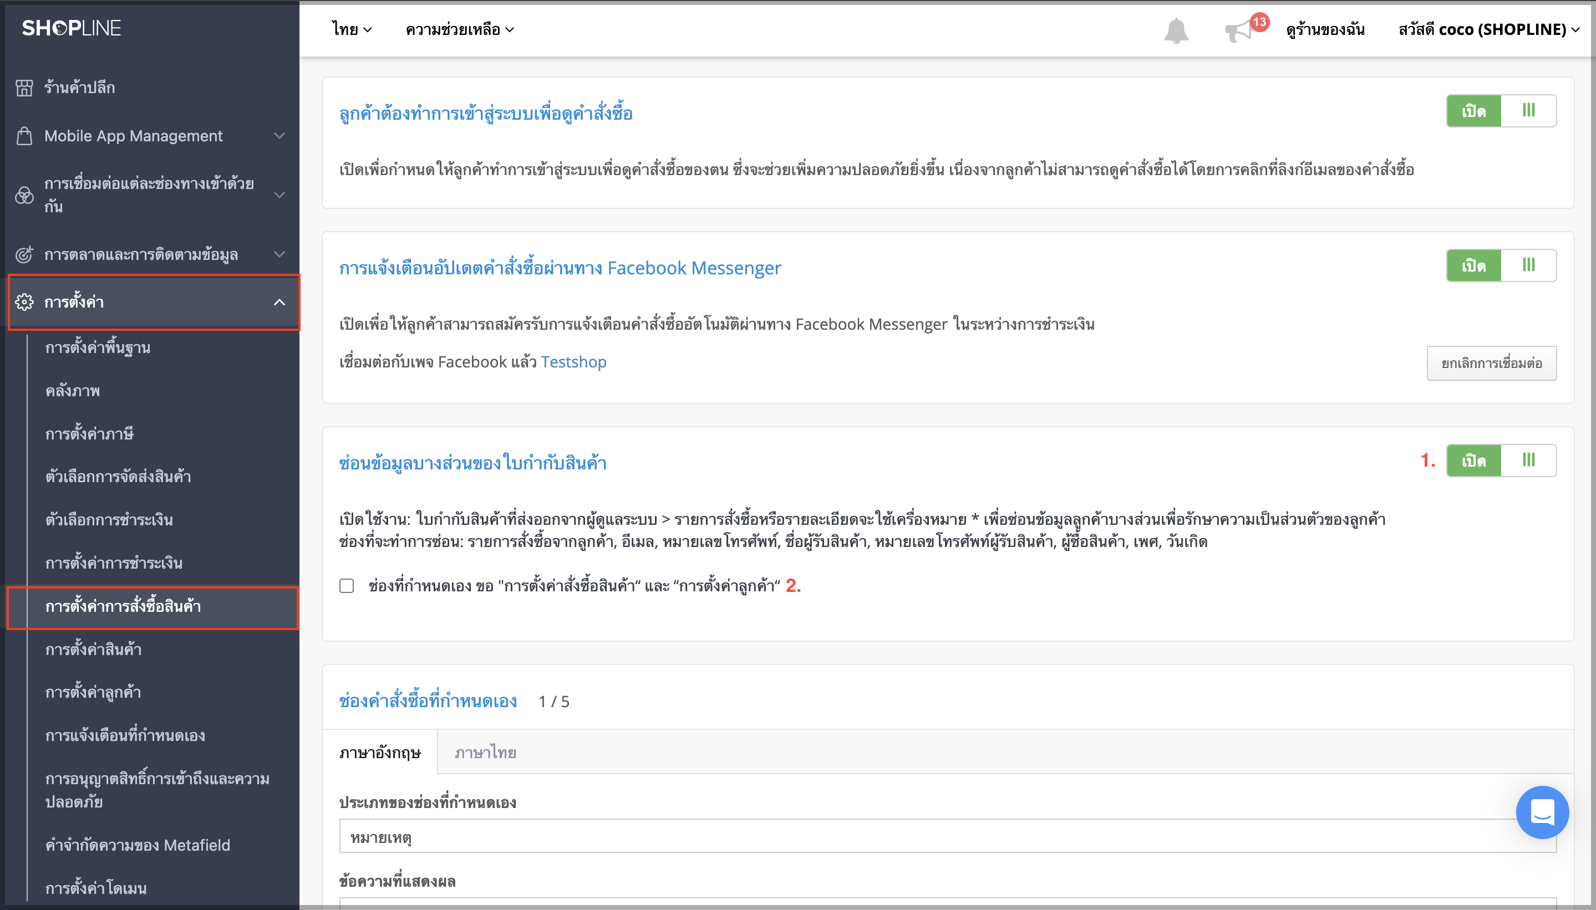Click the ร้านค้าปลีก sidebar label
Viewport: 1596px width, 910px height.
click(x=79, y=88)
